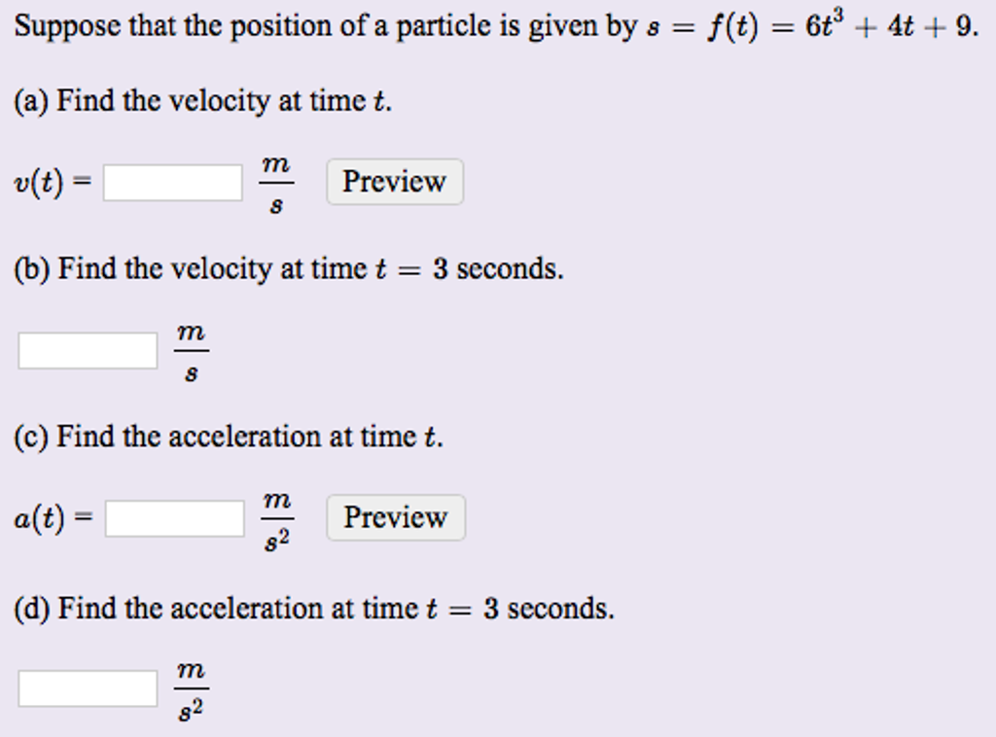
Task: Click the m/s² unit beside a(t)
Action: [x=276, y=518]
